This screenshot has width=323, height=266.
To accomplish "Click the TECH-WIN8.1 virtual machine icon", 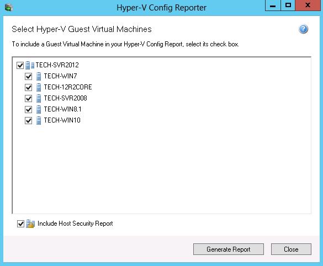I will 38,109.
